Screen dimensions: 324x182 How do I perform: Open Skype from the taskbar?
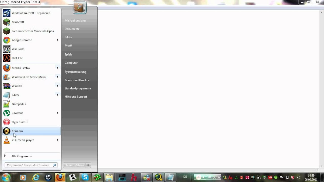[85, 177]
